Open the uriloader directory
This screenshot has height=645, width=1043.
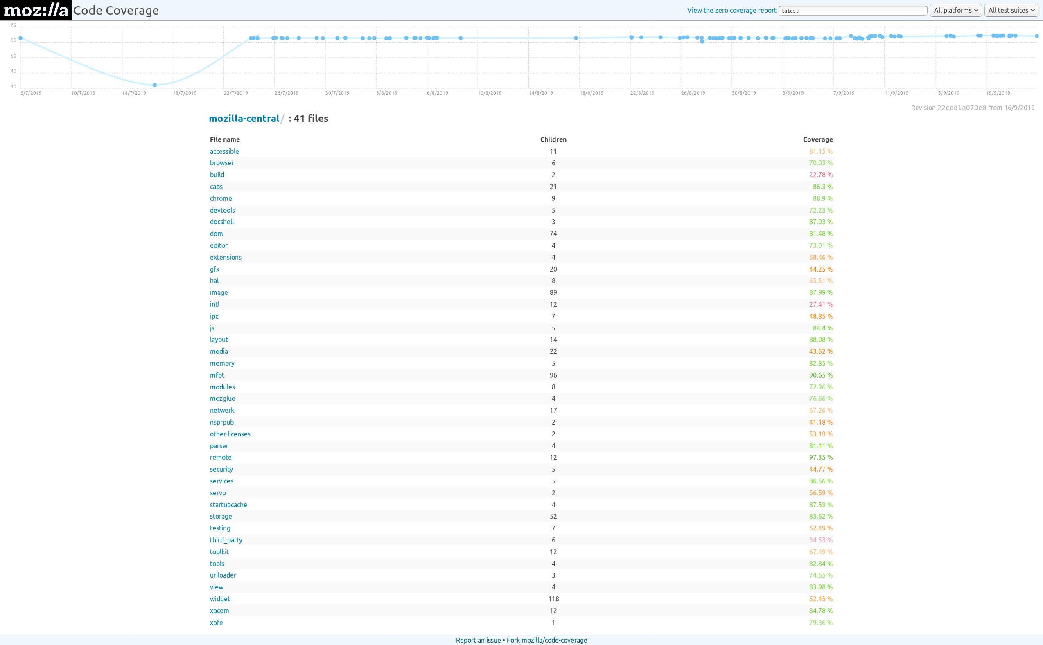click(223, 575)
